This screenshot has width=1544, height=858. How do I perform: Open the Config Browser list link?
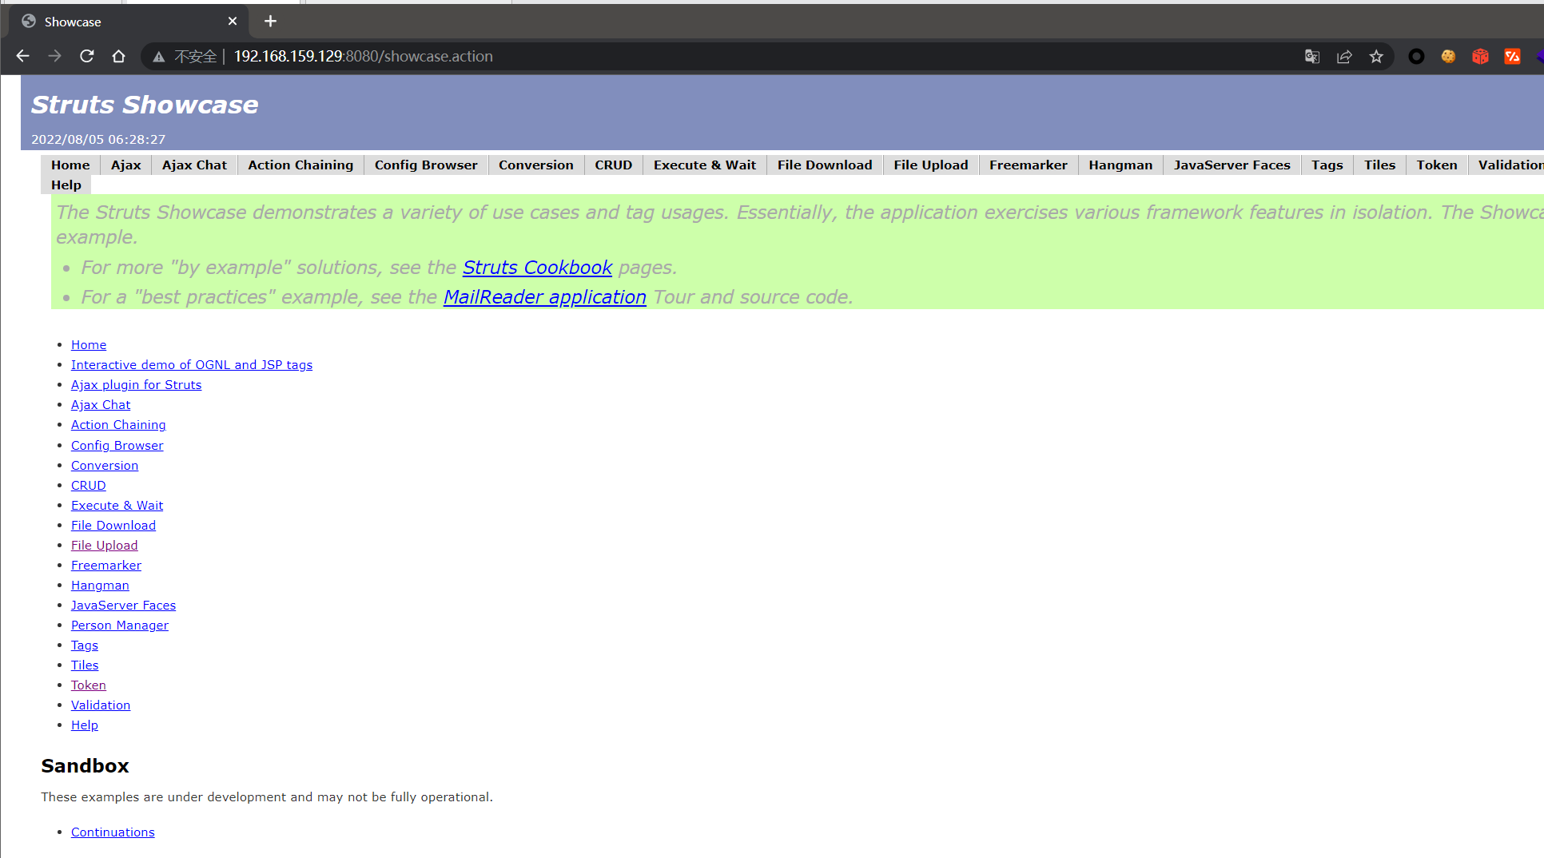(x=117, y=445)
